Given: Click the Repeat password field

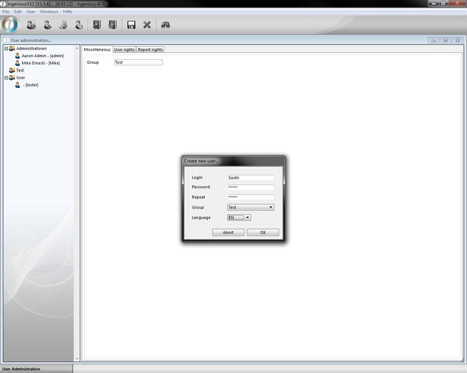Looking at the screenshot, I should pyautogui.click(x=250, y=197).
